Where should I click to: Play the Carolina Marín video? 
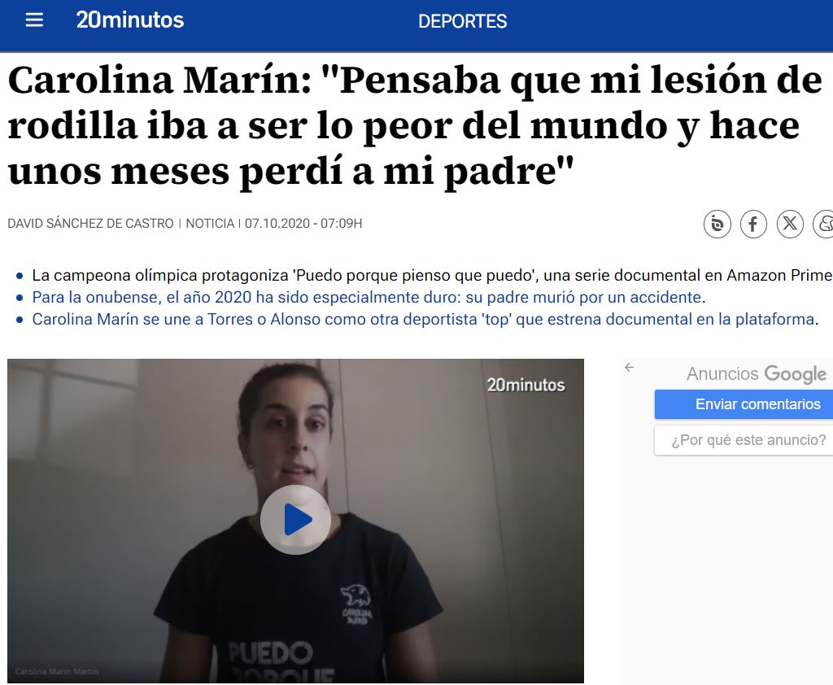[296, 520]
